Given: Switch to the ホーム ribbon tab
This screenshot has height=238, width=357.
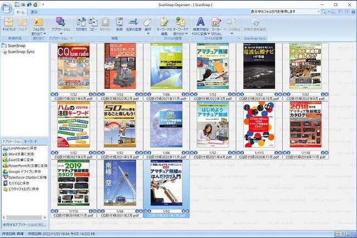Looking at the screenshot, I should (x=21, y=12).
